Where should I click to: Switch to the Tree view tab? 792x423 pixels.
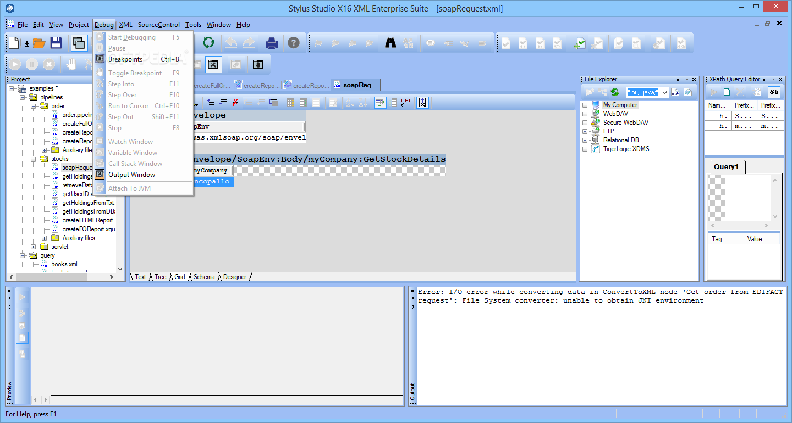[161, 277]
